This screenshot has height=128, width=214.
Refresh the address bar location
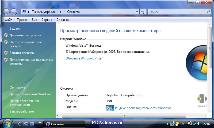click(x=143, y=12)
